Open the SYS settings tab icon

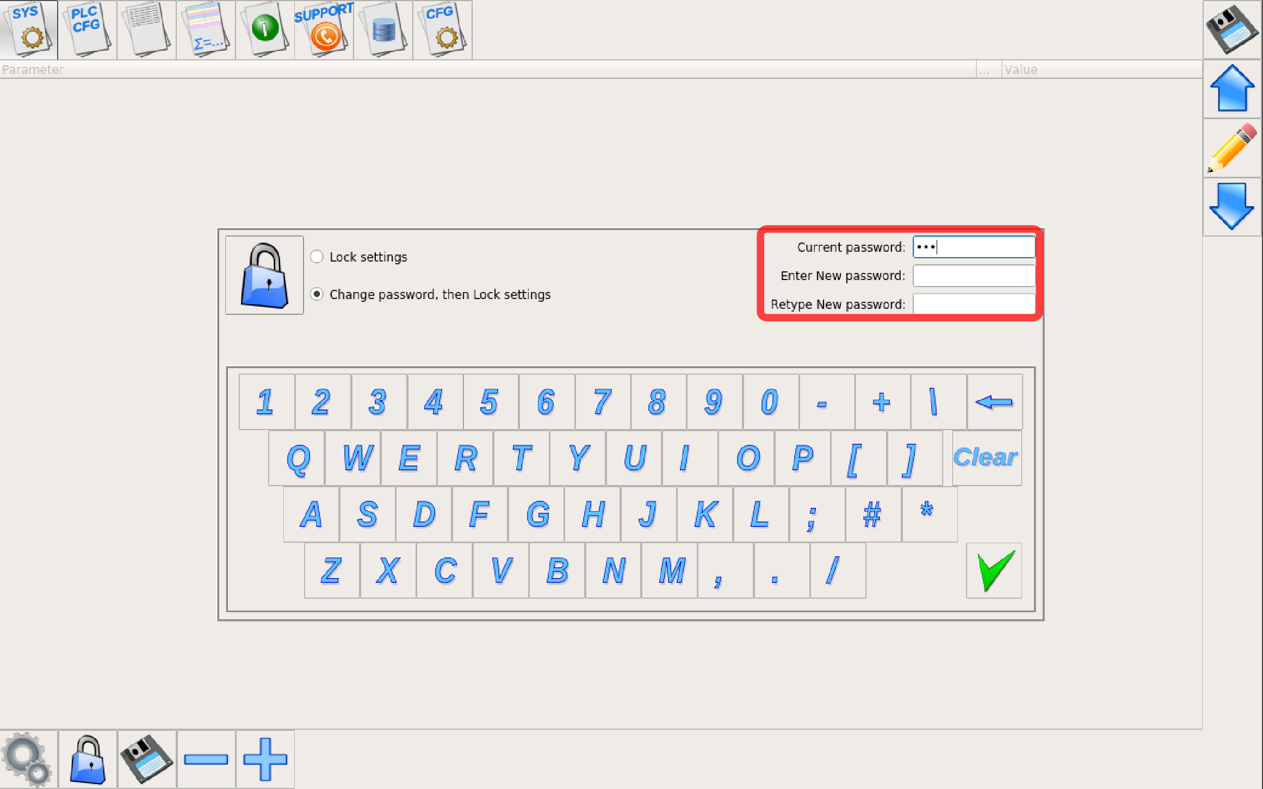29,29
